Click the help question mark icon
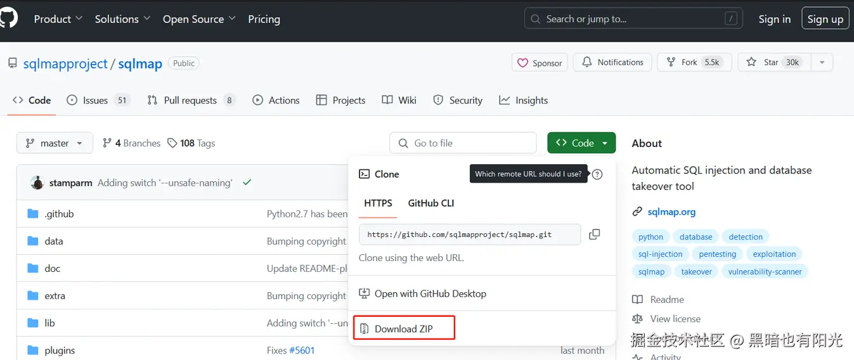The width and height of the screenshot is (854, 360). pos(597,174)
